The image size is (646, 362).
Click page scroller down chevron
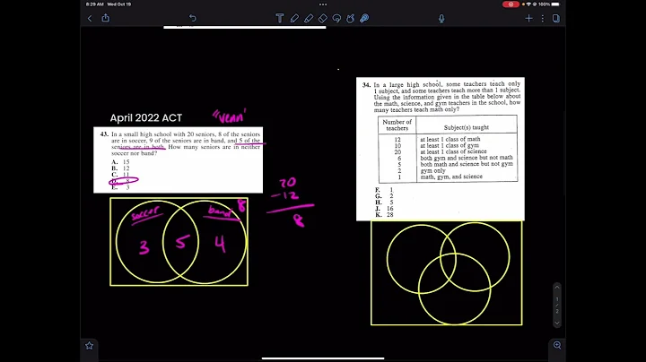(556, 323)
